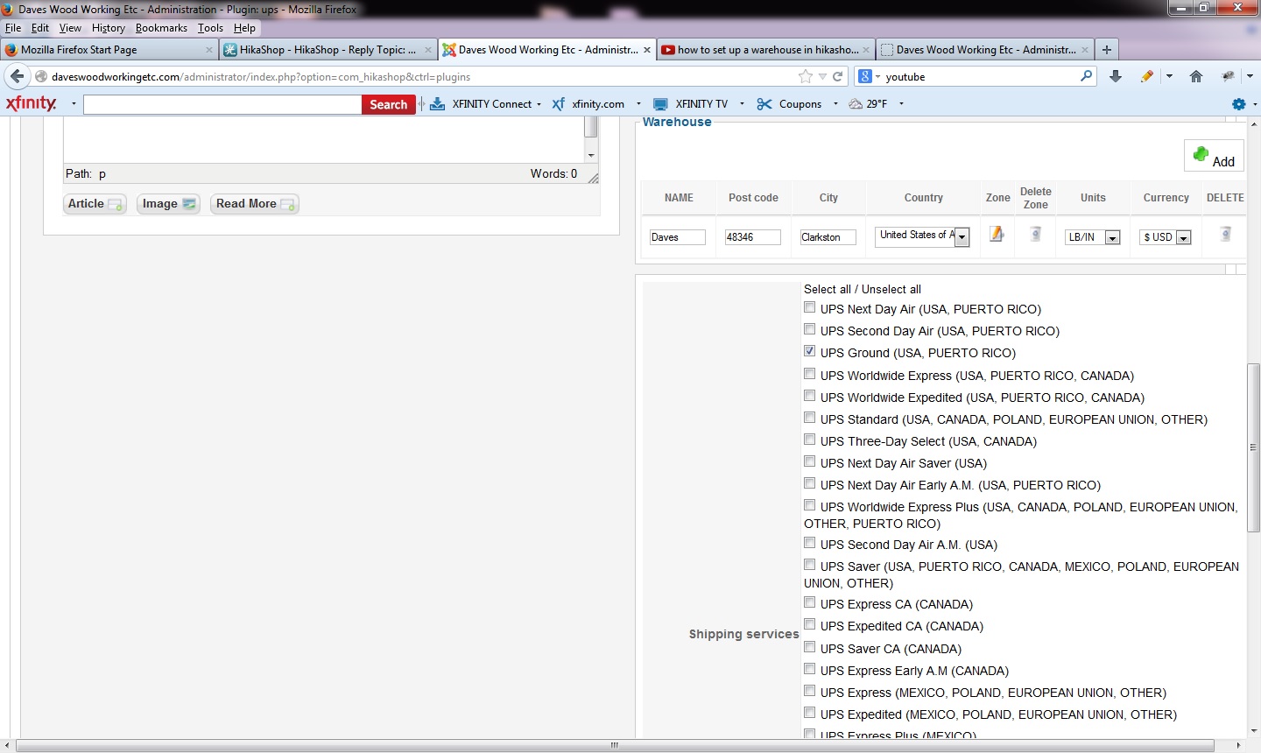The height and width of the screenshot is (753, 1261).
Task: Click the browser back arrow button
Action: [x=17, y=76]
